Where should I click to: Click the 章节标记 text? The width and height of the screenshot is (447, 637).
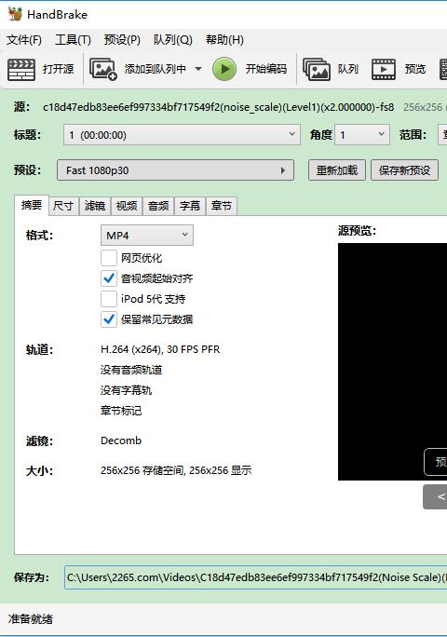click(121, 411)
